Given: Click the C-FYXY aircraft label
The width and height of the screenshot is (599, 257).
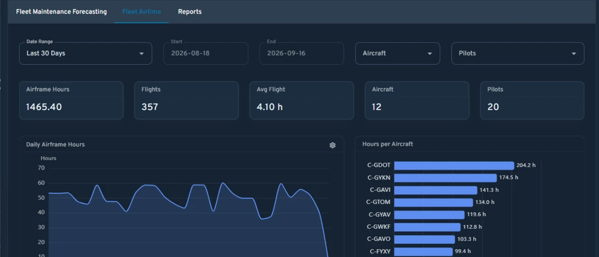Looking at the screenshot, I should (x=380, y=251).
